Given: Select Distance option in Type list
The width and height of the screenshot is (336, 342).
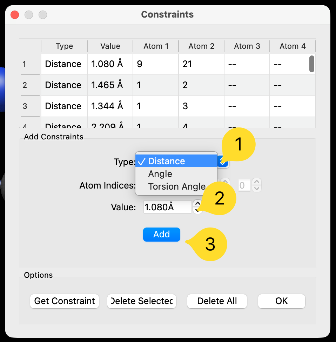Looking at the screenshot, I should tap(166, 161).
